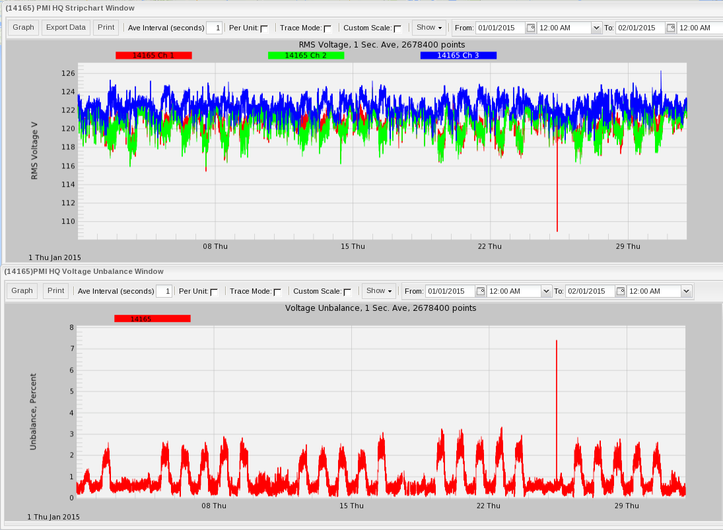Viewport: 723px width, 530px height.
Task: Click Print in the Stripchart toolbar
Action: point(106,28)
